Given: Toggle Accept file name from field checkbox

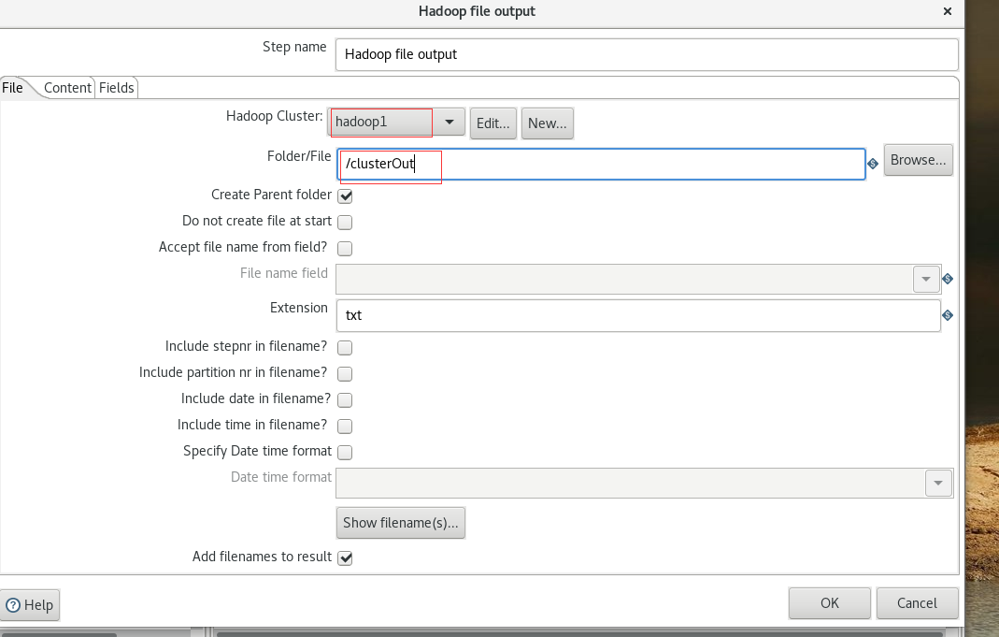Looking at the screenshot, I should [x=345, y=248].
